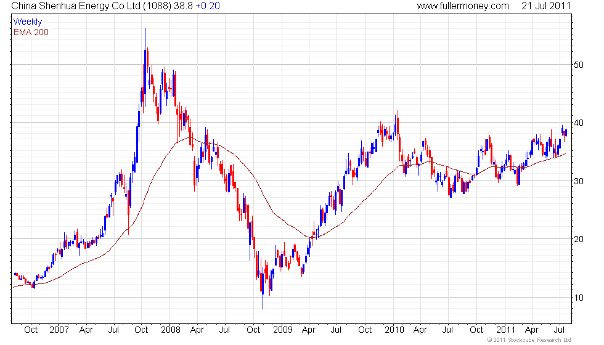Click the 'Weekly' legend label
Screen dimensions: 604x345
(x=27, y=22)
